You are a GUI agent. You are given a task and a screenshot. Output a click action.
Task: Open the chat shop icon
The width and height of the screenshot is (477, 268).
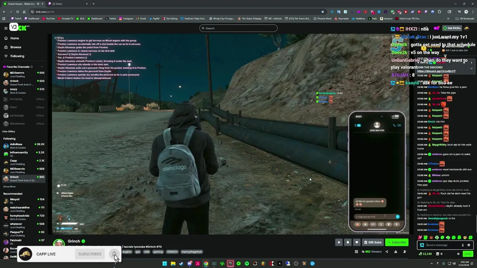pyautogui.click(x=437, y=254)
